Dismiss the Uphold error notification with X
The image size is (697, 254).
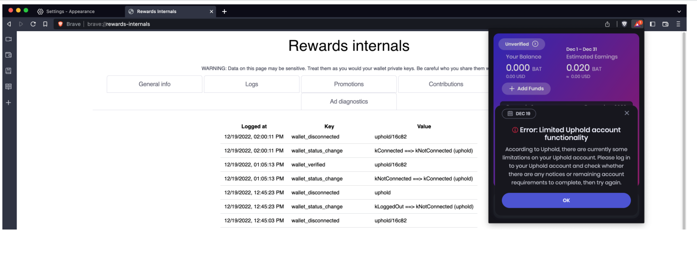click(627, 113)
